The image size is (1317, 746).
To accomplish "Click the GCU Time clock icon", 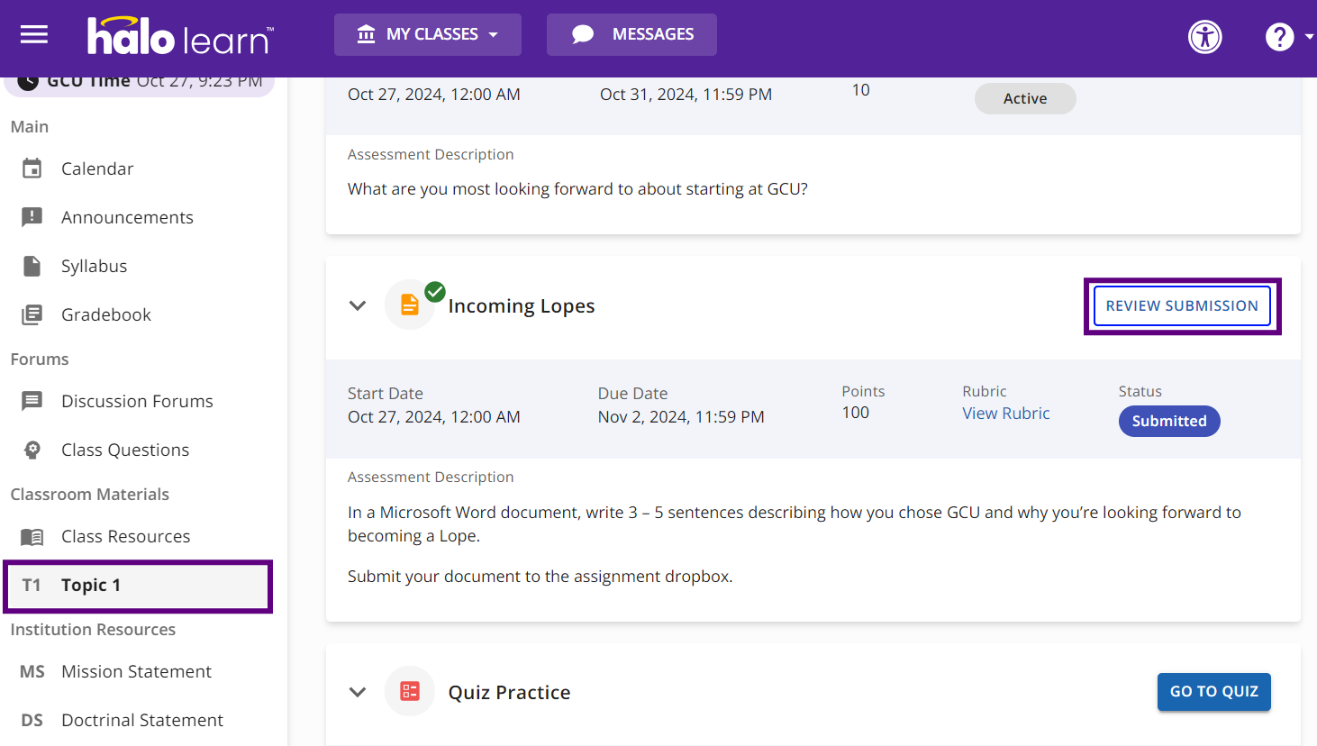I will coord(28,82).
